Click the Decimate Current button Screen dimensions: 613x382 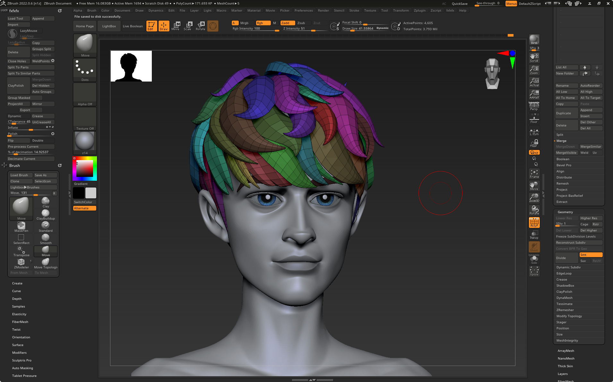(31, 159)
